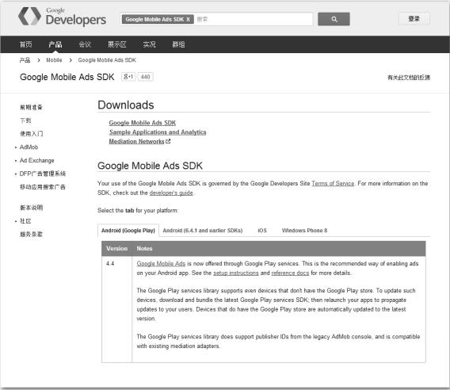Click the Mobile breadcrumb link

click(x=54, y=60)
